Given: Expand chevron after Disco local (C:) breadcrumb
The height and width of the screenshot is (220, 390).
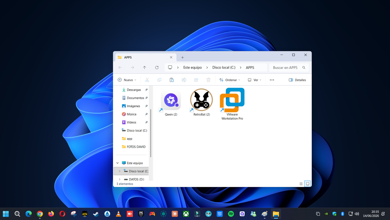Looking at the screenshot, I should tap(240, 67).
